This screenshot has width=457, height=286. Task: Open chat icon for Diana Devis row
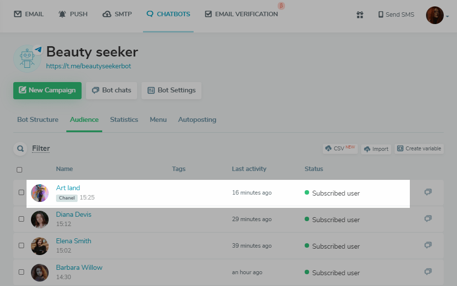(428, 219)
